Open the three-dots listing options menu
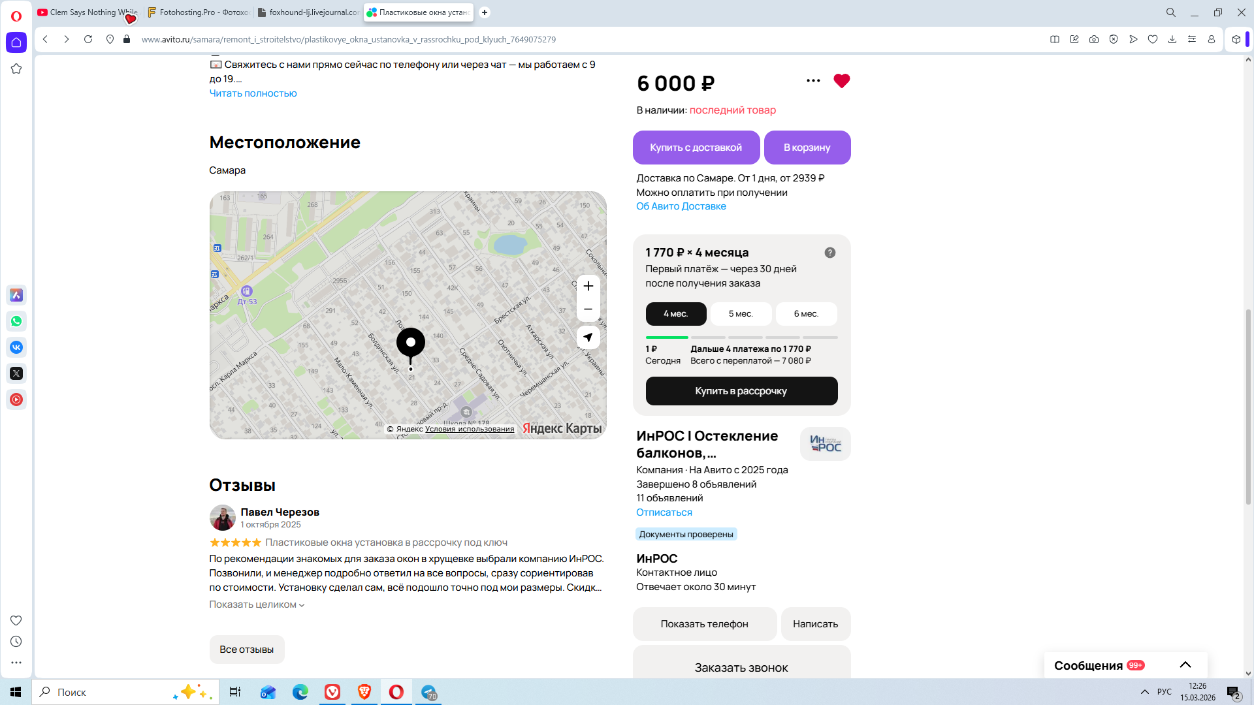1254x705 pixels. 813,81
